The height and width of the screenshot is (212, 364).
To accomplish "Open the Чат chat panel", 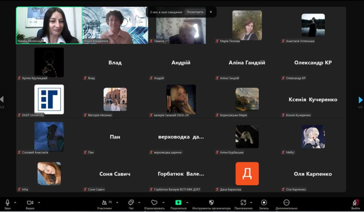I will click(131, 202).
